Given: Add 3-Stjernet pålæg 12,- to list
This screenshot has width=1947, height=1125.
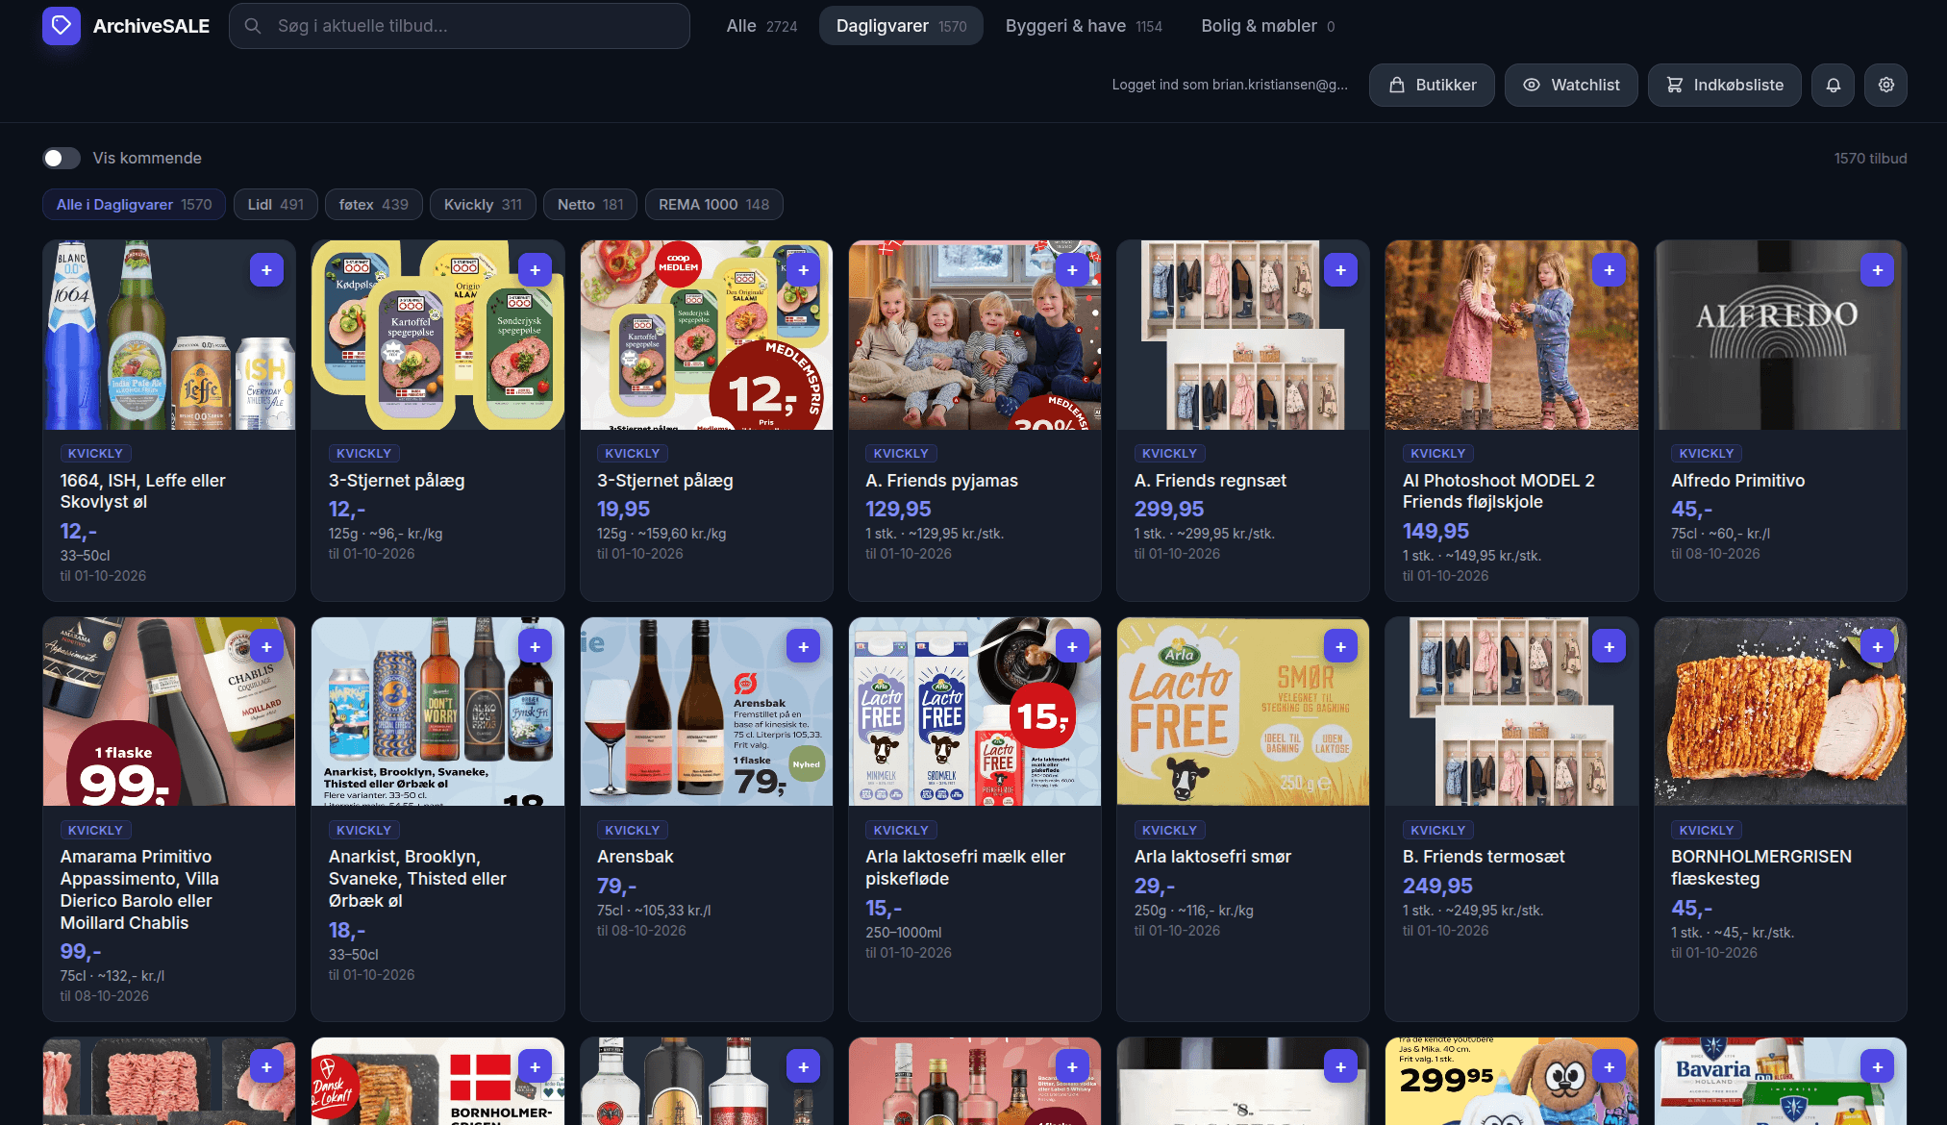Looking at the screenshot, I should tap(536, 270).
